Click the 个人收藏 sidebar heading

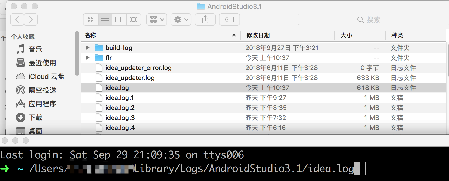(23, 37)
